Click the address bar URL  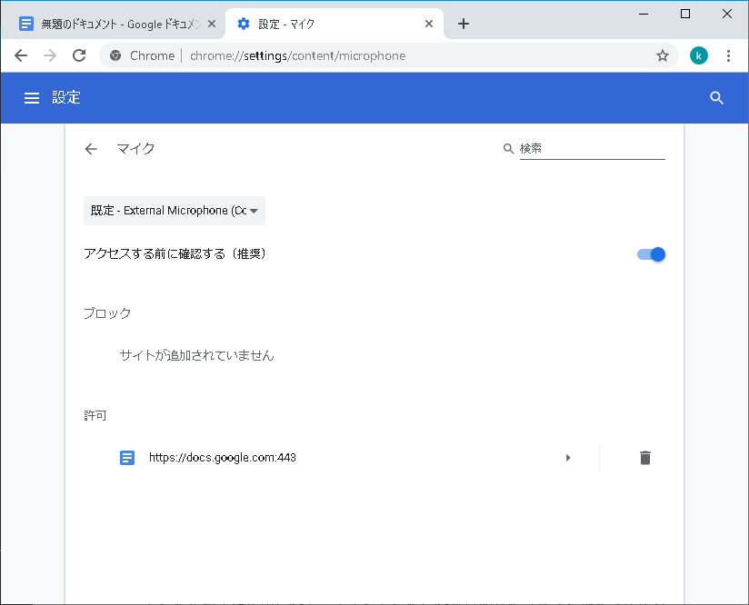click(x=297, y=56)
